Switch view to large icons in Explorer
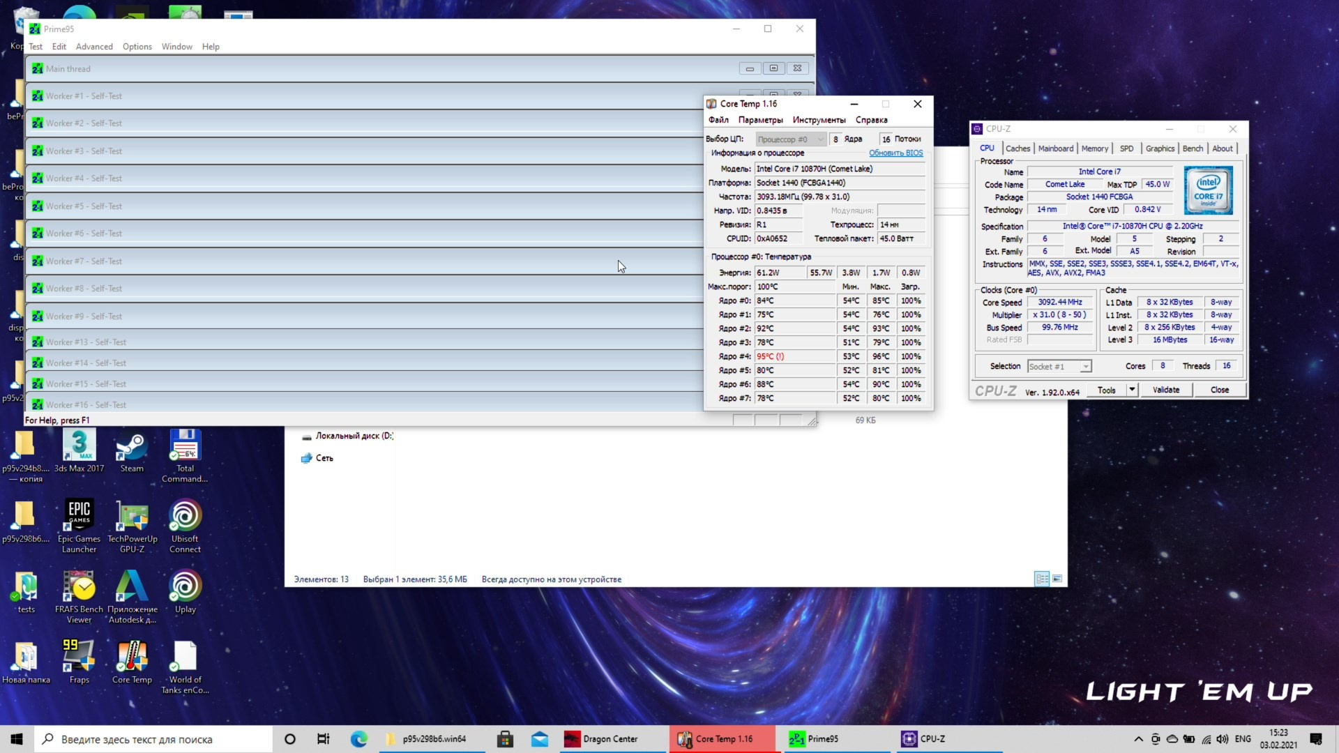This screenshot has width=1339, height=753. pyautogui.click(x=1057, y=579)
